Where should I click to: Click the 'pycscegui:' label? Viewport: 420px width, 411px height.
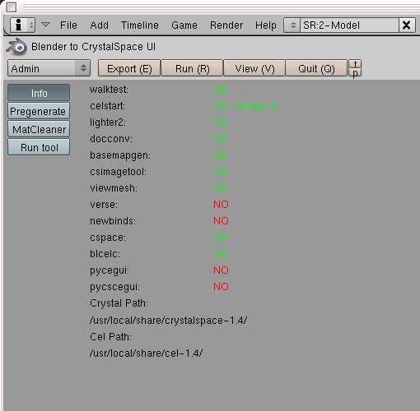click(x=114, y=287)
